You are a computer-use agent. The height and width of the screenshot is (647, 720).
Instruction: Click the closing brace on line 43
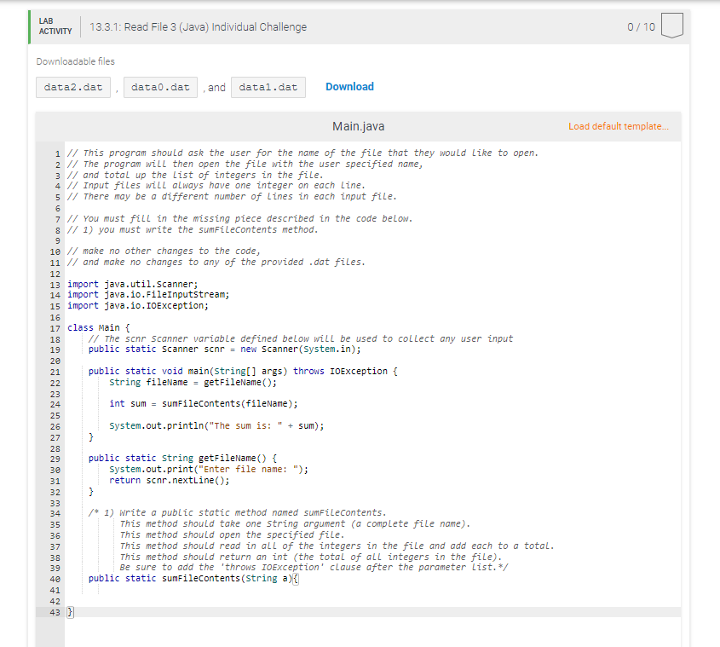click(x=70, y=611)
